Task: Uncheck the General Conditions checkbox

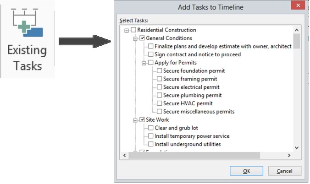Action: coord(142,38)
